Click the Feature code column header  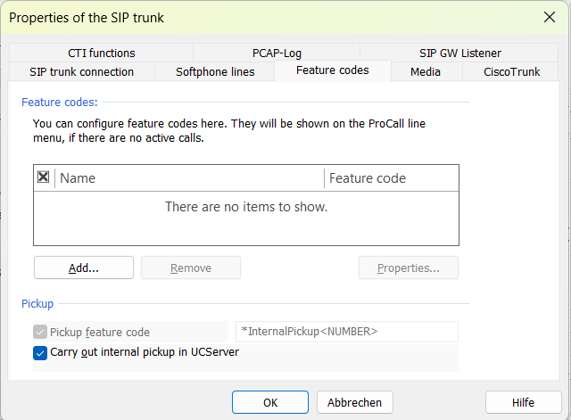click(391, 178)
